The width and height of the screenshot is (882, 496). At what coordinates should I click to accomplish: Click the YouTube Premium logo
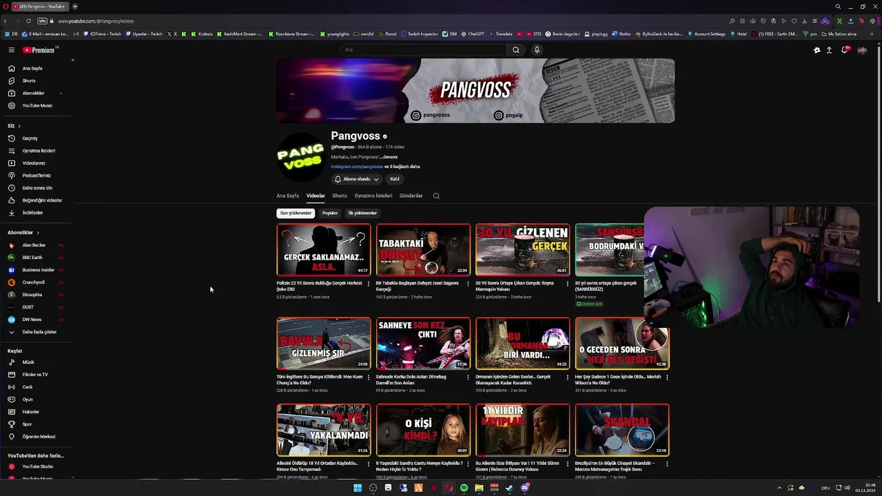(39, 50)
